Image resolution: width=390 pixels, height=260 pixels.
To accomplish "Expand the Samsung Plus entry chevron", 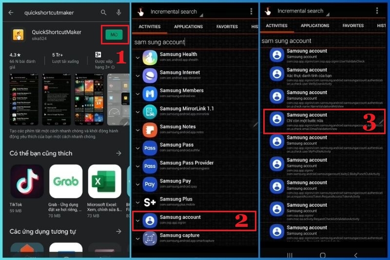I will 137,202.
